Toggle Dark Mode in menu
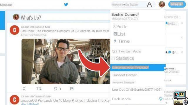 [x=138, y=99]
